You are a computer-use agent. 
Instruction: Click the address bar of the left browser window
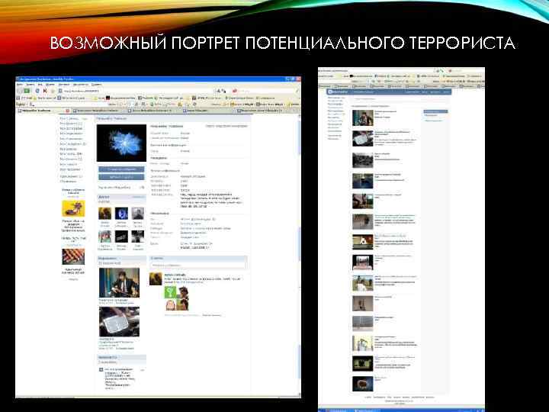(137, 91)
